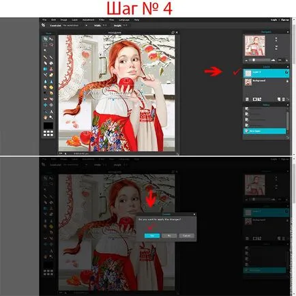Screen dimensions: 296x296
Task: Open the Help menu in the upper editor
Action: coord(136,20)
